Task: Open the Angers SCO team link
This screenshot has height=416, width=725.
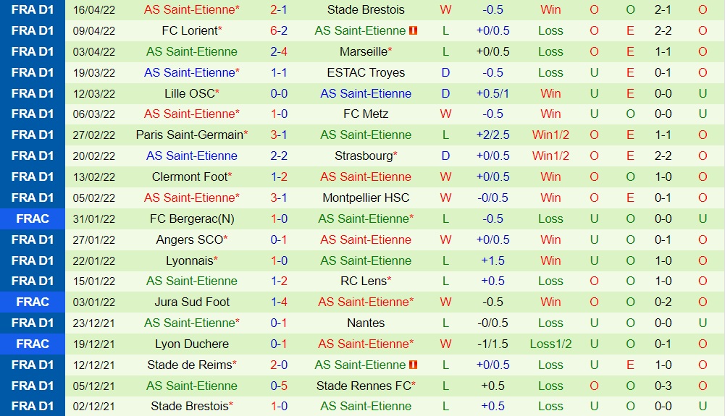Action: (190, 240)
